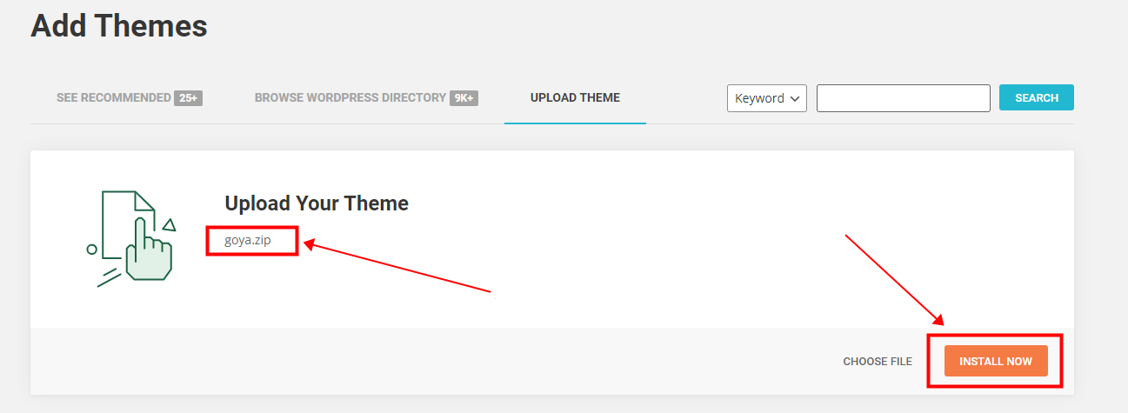Image resolution: width=1128 pixels, height=413 pixels.
Task: Click the goya.zip file name
Action: [247, 241]
